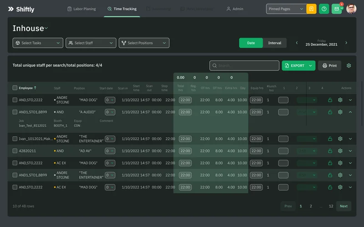Click lock icon in the 42820211 row

point(330,151)
